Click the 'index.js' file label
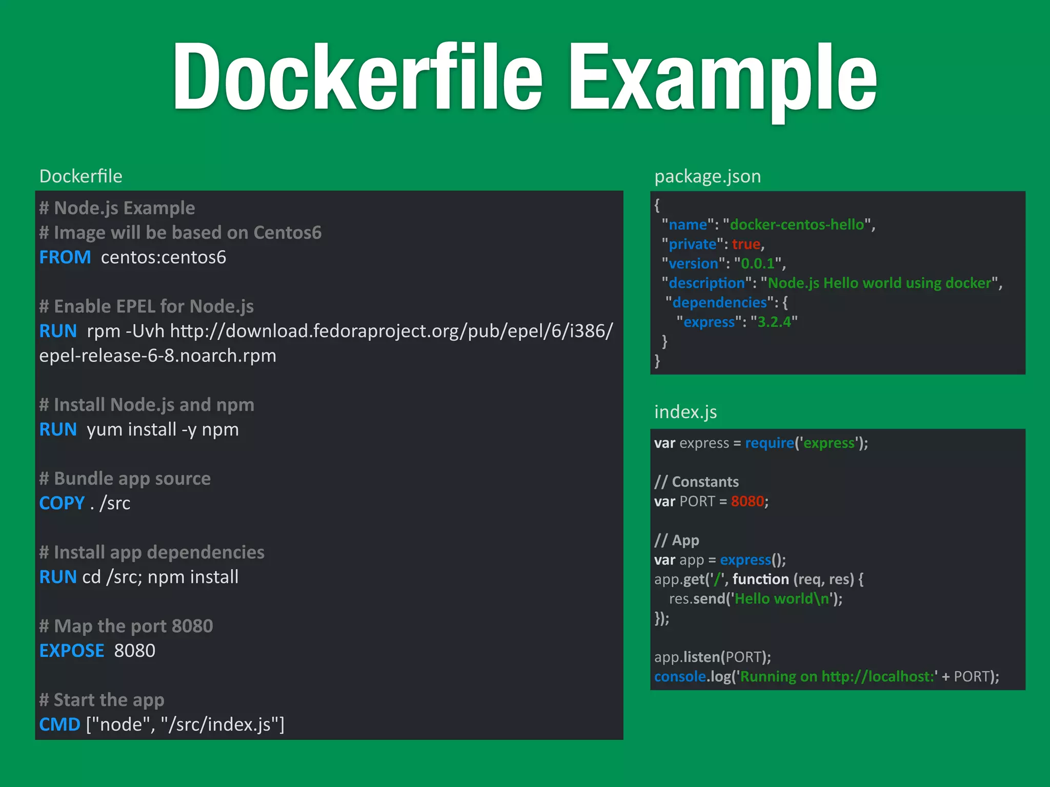This screenshot has height=787, width=1050. [x=685, y=412]
